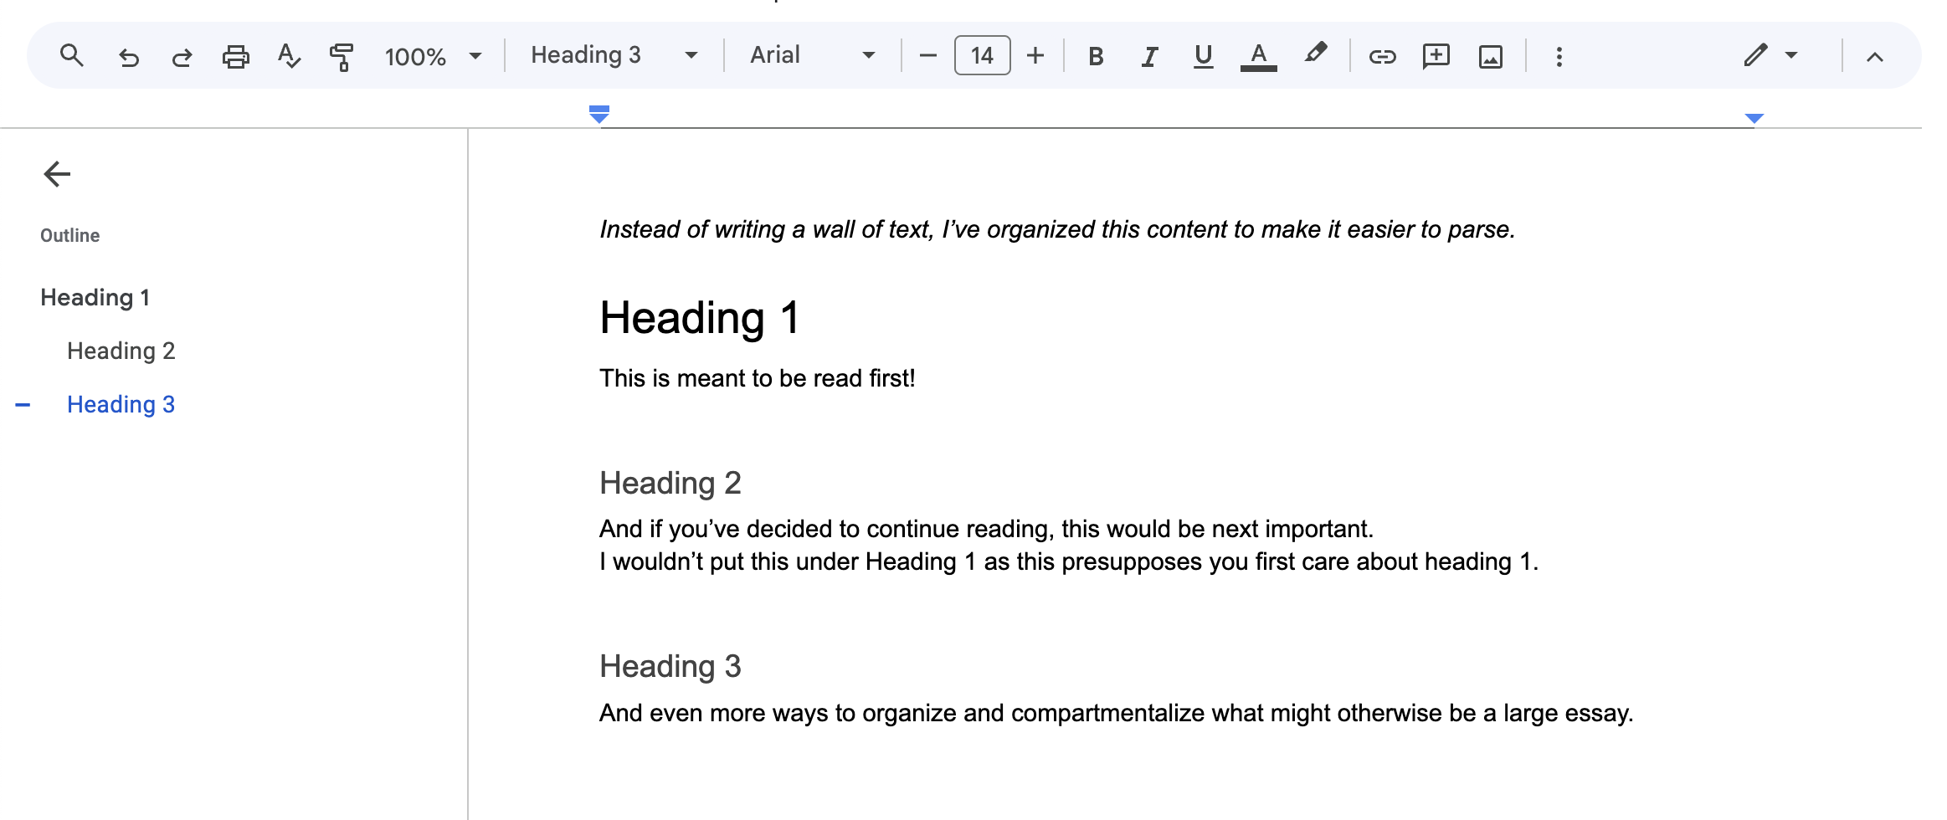Screen dimensions: 1947x820
Task: Click the search magnifier icon in toolbar
Action: 72,56
